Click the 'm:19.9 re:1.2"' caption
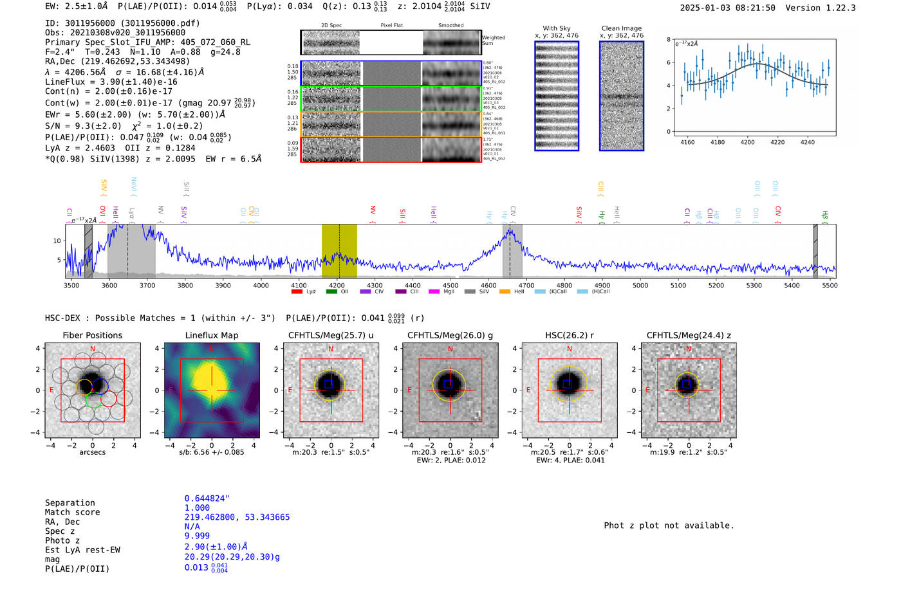Screen dimensions: 901x613 coord(676,452)
